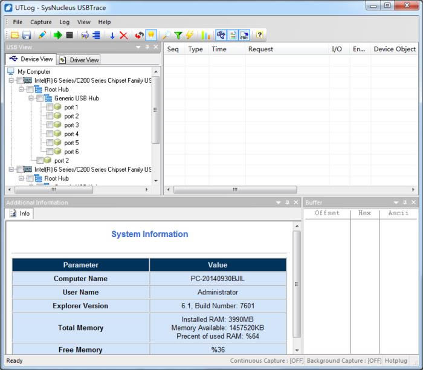Click the Time column header
423x370 pixels.
(x=227, y=49)
